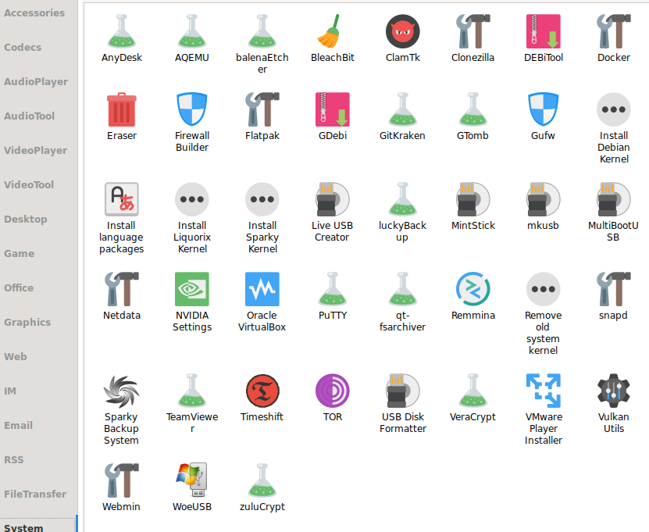Open the VideoTool category
649x532 pixels.
29,184
